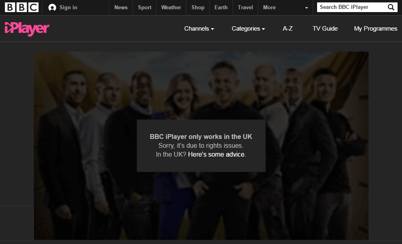Go to My Programmes
The height and width of the screenshot is (244, 402).
tap(375, 29)
